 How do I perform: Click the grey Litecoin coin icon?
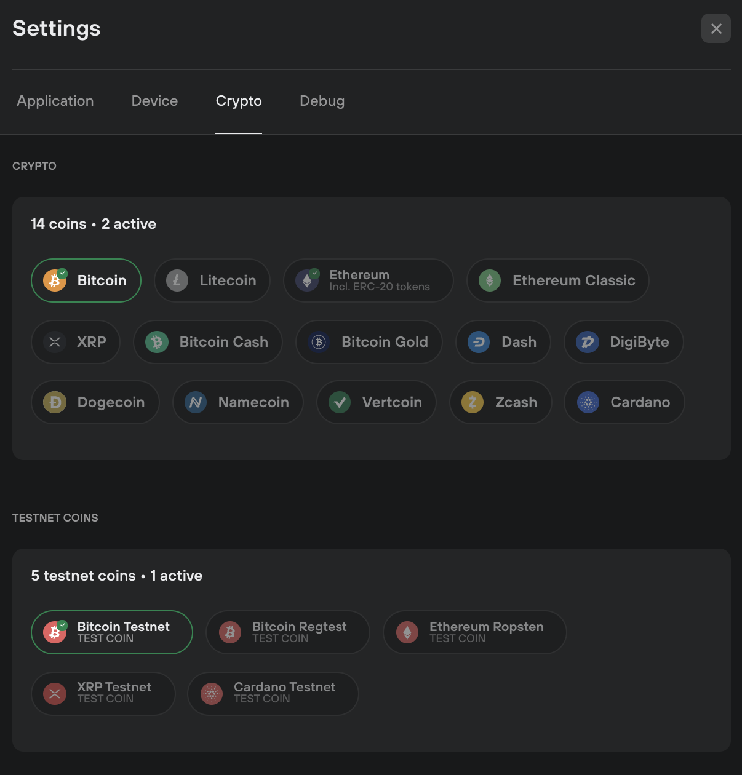coord(177,280)
